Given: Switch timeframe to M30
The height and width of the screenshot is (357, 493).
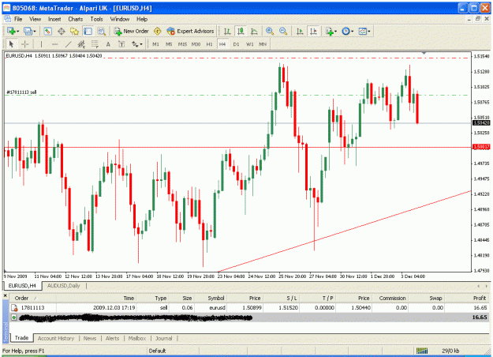Looking at the screenshot, I should coord(196,44).
